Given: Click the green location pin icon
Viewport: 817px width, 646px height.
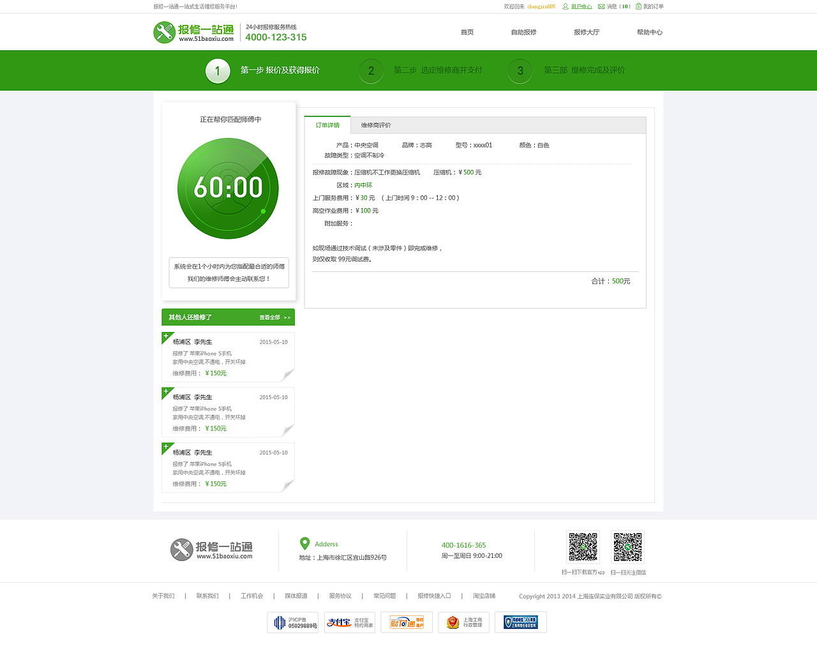Looking at the screenshot, I should [x=305, y=544].
